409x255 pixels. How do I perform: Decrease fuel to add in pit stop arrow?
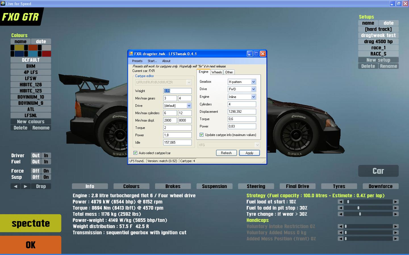pos(340,208)
